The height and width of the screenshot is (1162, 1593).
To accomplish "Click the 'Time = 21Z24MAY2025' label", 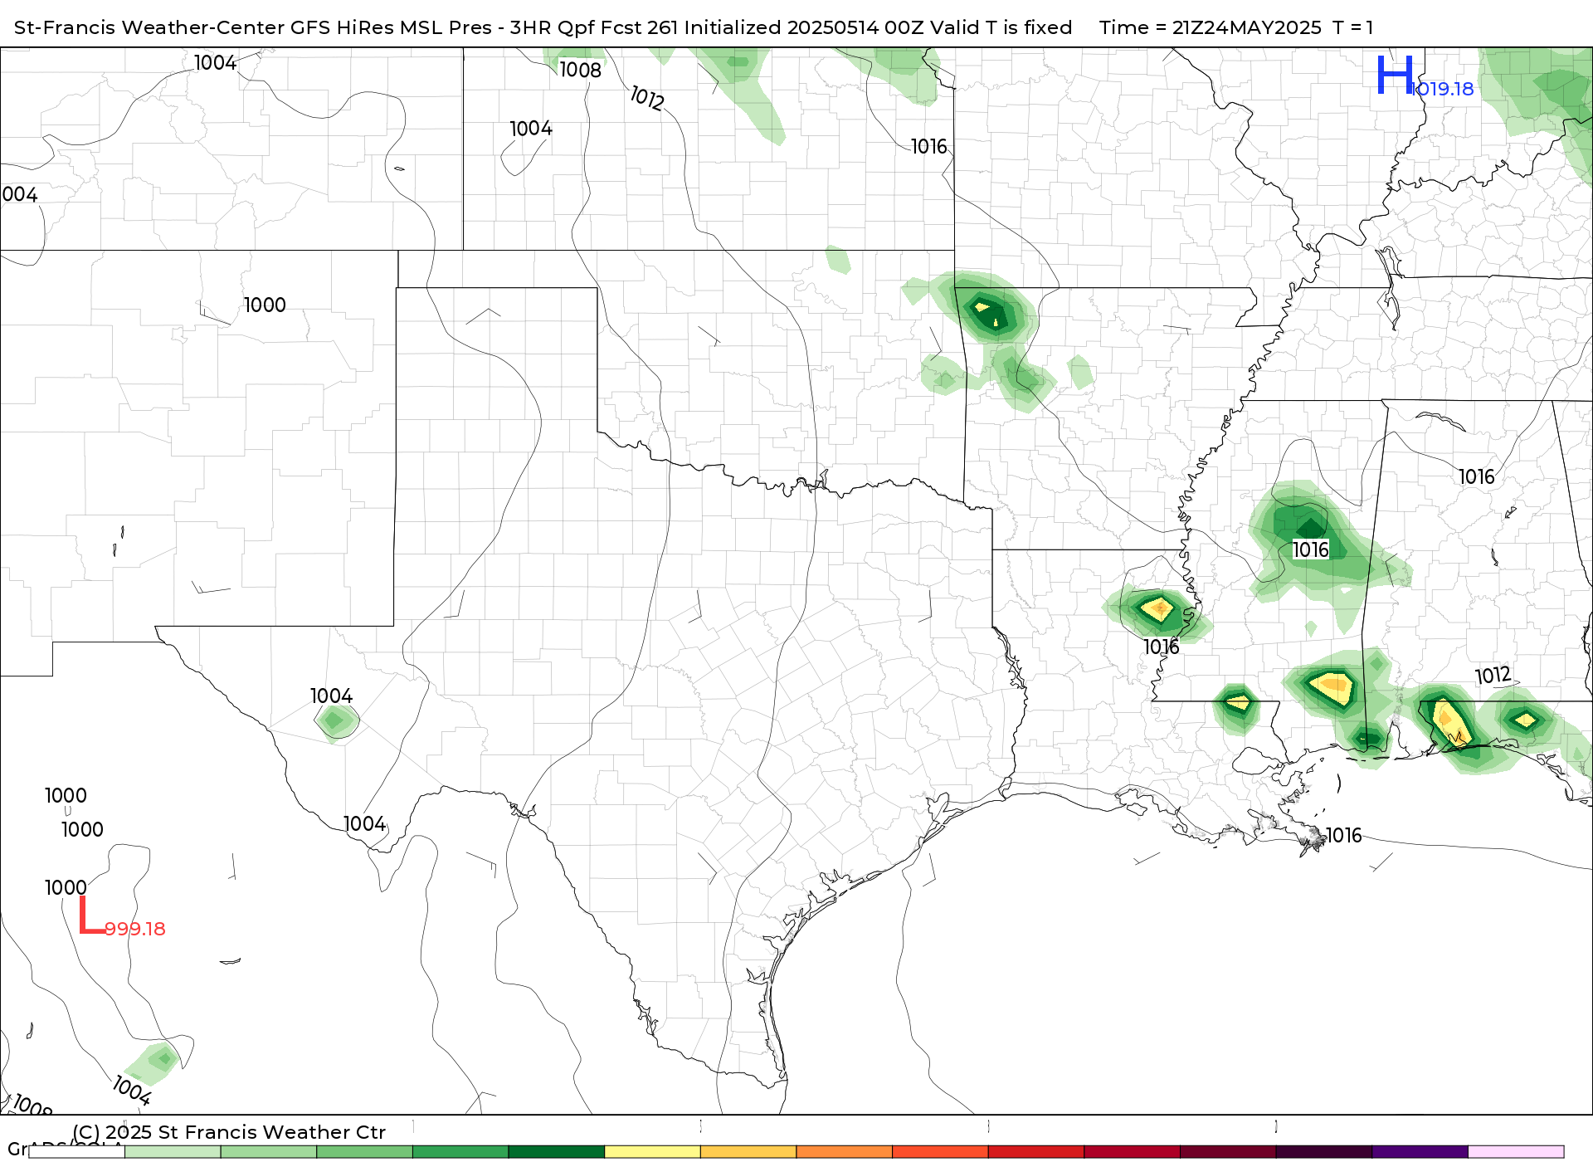I will 1210,27.
